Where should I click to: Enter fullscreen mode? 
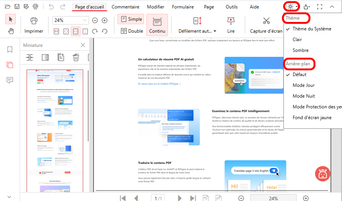[320, 7]
